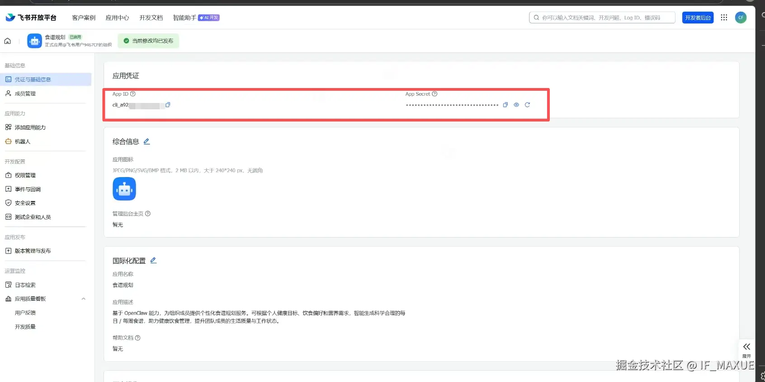The image size is (765, 382).
Task: Expand side panel with double chevron 展开
Action: [746, 349]
